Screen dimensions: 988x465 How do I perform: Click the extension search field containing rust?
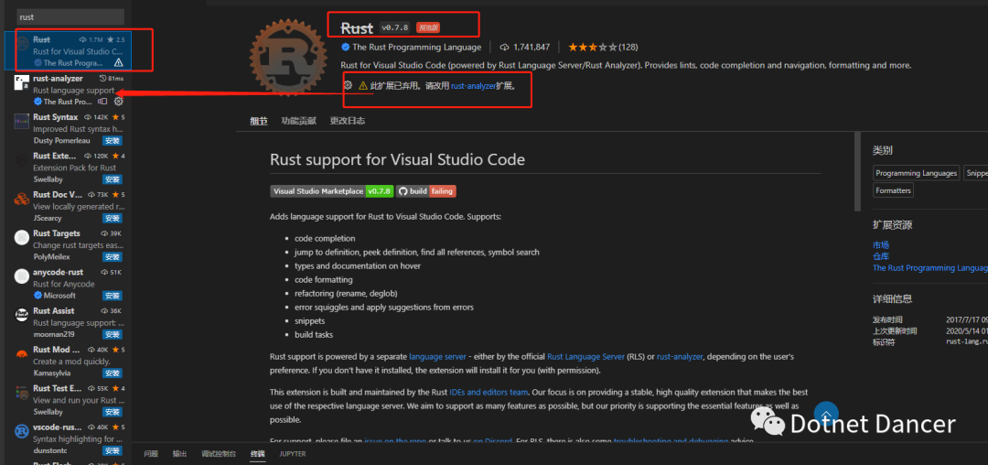pos(70,17)
